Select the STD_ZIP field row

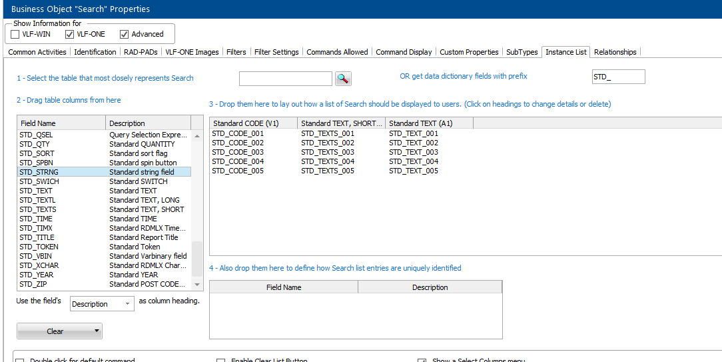(x=104, y=284)
